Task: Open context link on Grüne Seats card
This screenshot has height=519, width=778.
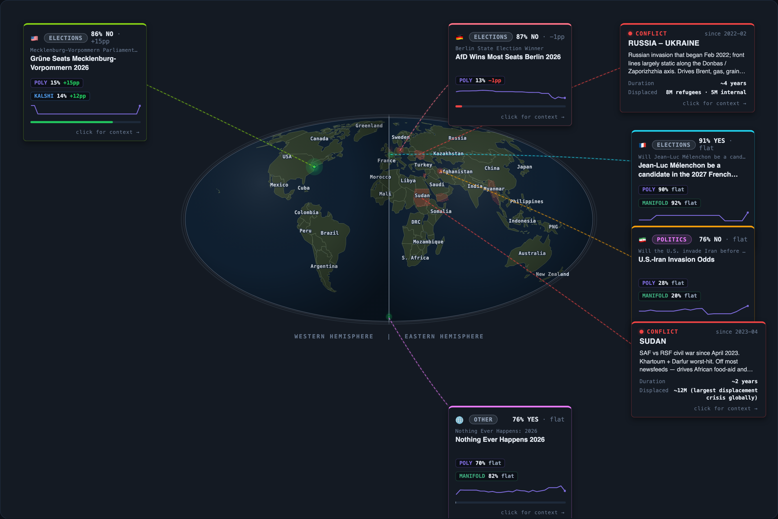Action: point(108,132)
